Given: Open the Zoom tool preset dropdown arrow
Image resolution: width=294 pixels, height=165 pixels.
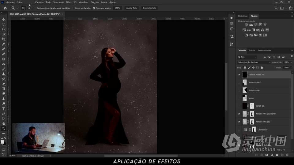Looking at the screenshot, I should (x=17, y=8).
